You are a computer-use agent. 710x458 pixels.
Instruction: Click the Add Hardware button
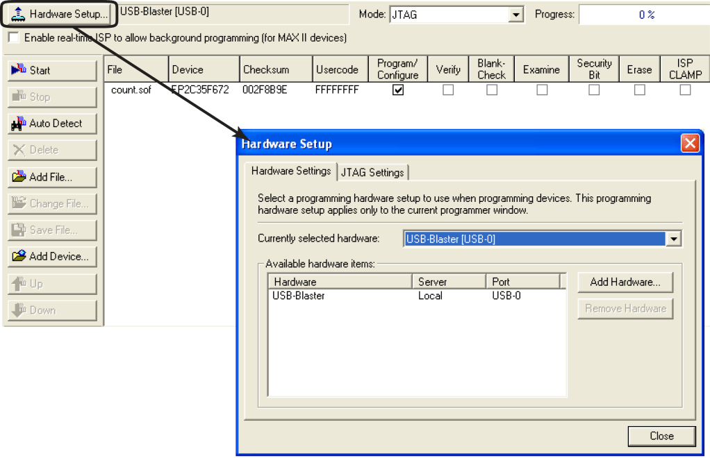tap(625, 282)
